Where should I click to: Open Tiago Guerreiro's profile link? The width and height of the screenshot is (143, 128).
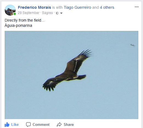click(x=77, y=7)
